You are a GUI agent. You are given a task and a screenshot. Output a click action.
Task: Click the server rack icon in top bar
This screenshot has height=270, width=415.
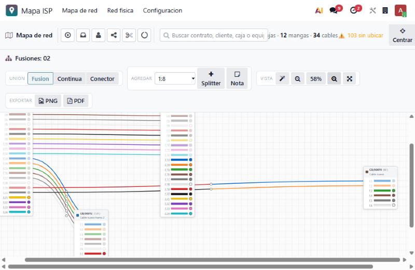385,10
